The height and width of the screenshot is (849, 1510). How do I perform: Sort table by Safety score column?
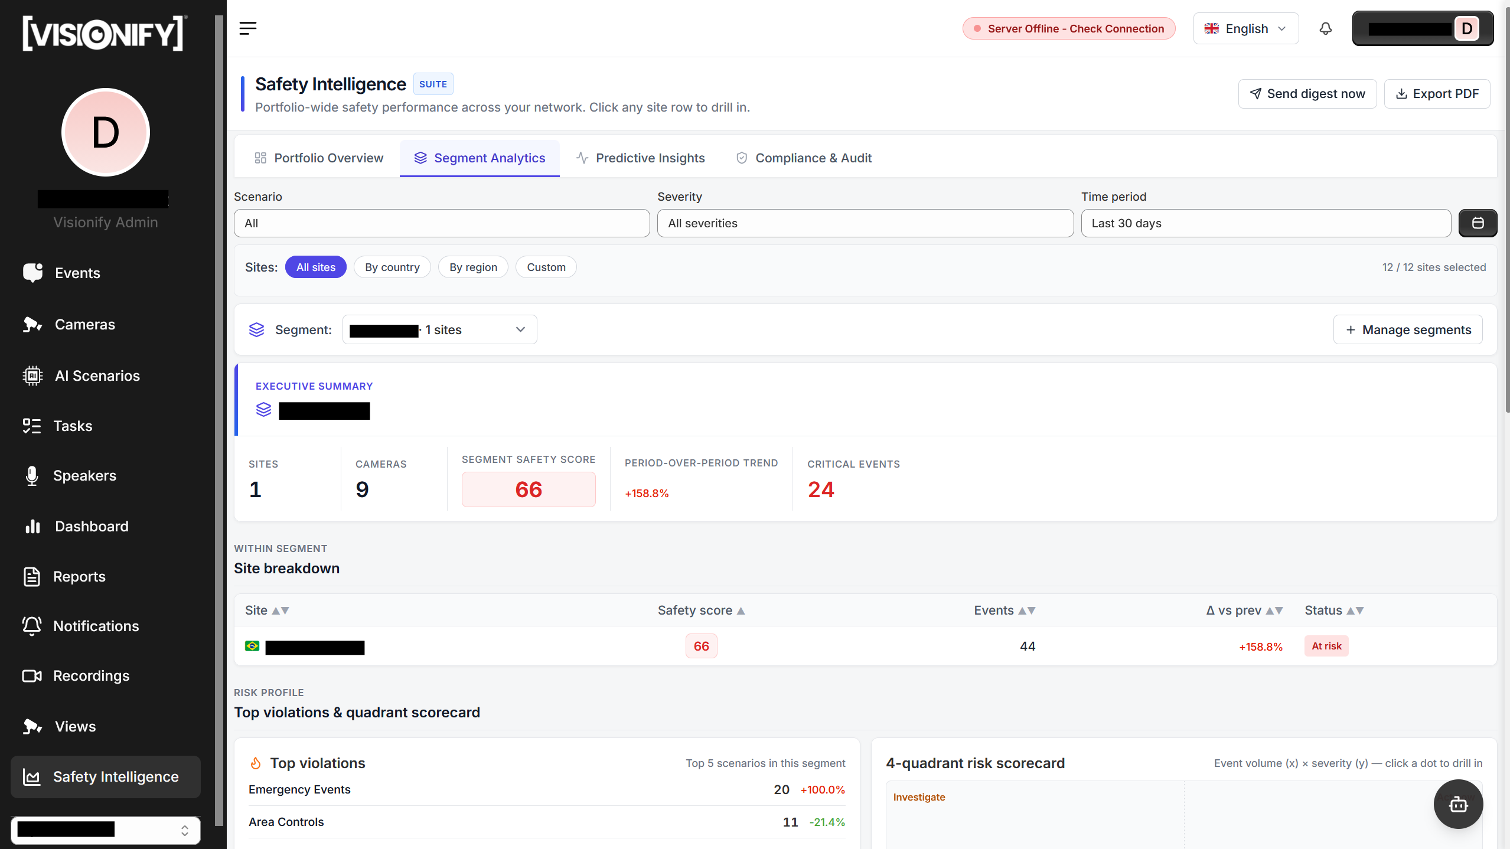(x=702, y=610)
